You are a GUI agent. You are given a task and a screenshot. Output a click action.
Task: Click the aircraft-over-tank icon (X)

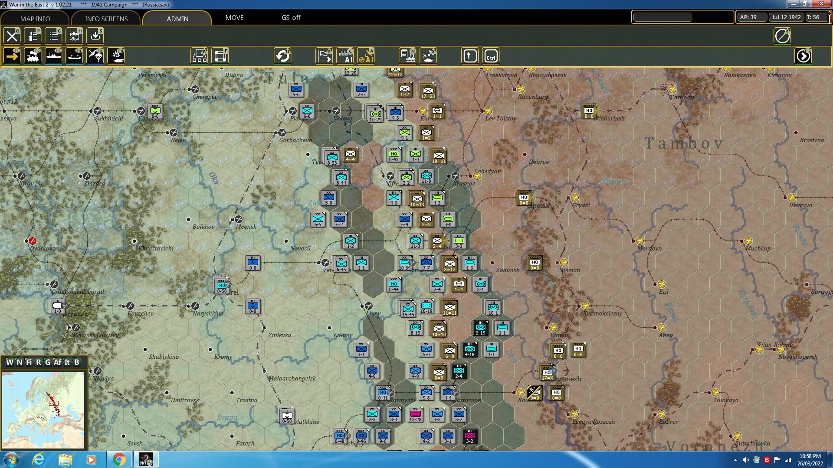point(428,56)
